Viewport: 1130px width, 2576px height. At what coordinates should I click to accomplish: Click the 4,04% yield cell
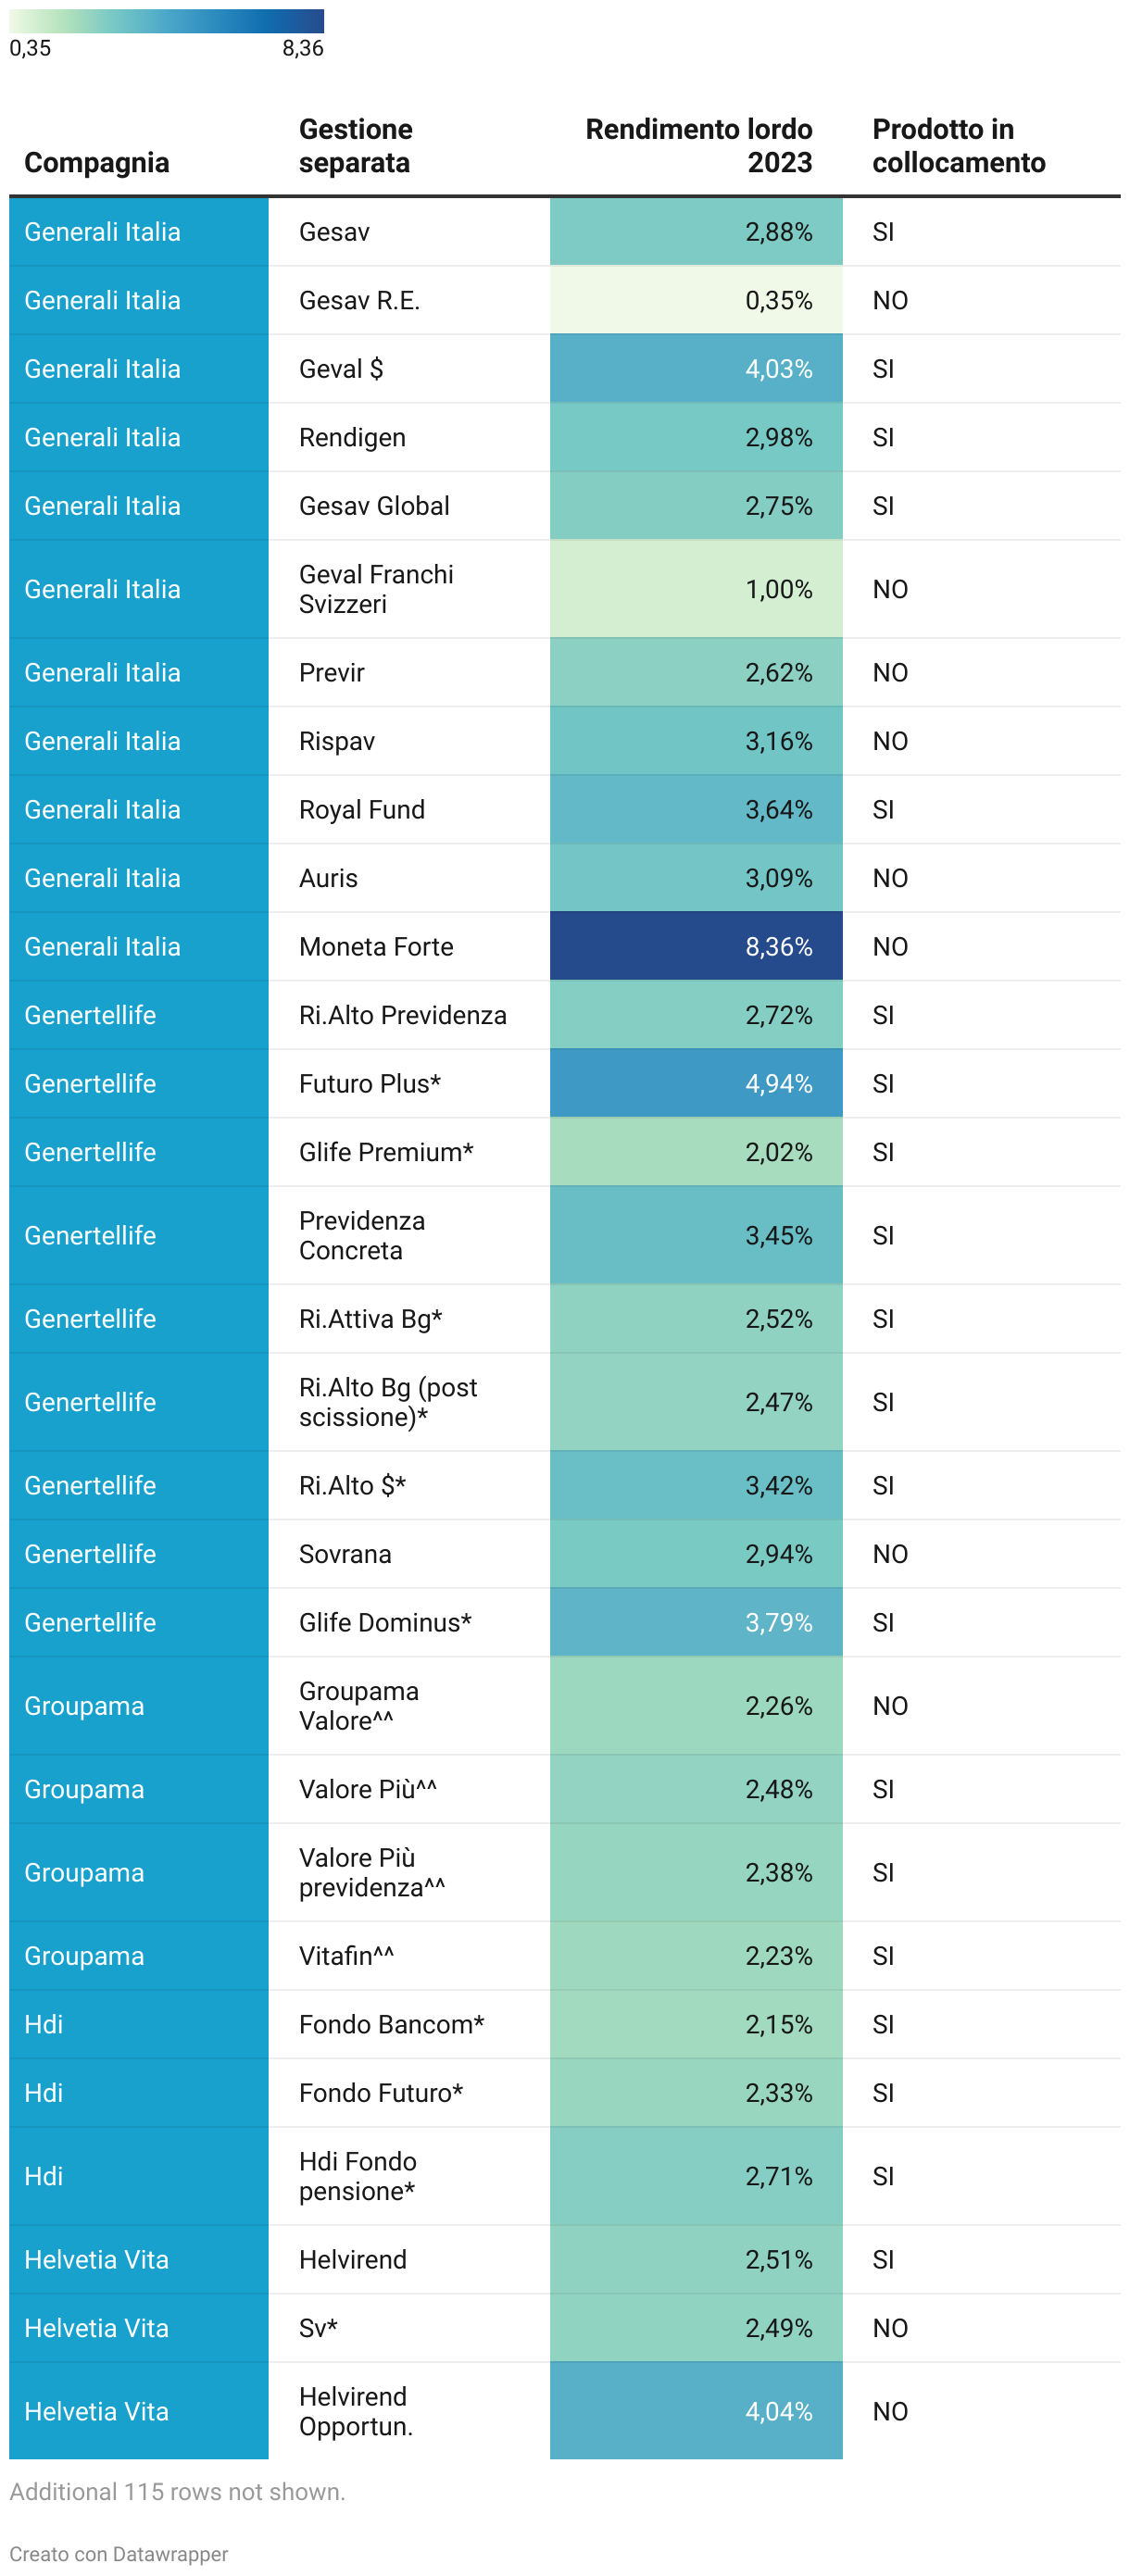click(x=695, y=2410)
